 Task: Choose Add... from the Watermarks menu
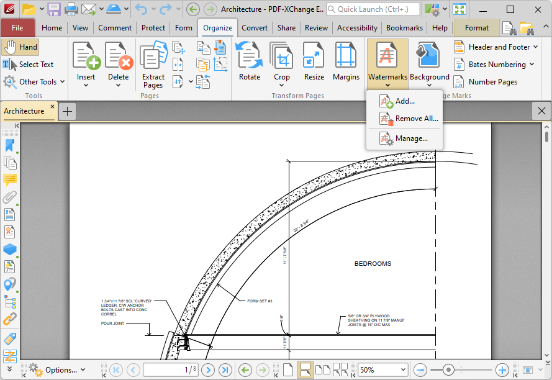[404, 101]
